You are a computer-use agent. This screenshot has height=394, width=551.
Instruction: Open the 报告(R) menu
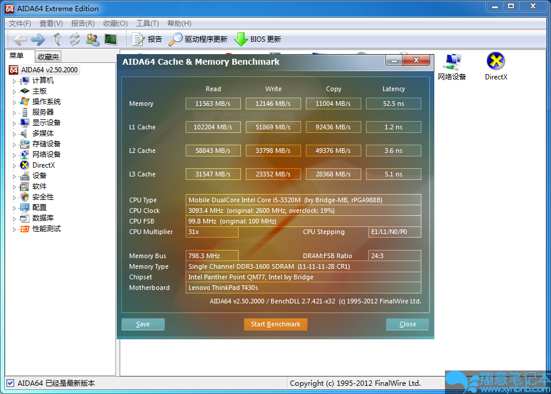[x=83, y=24]
